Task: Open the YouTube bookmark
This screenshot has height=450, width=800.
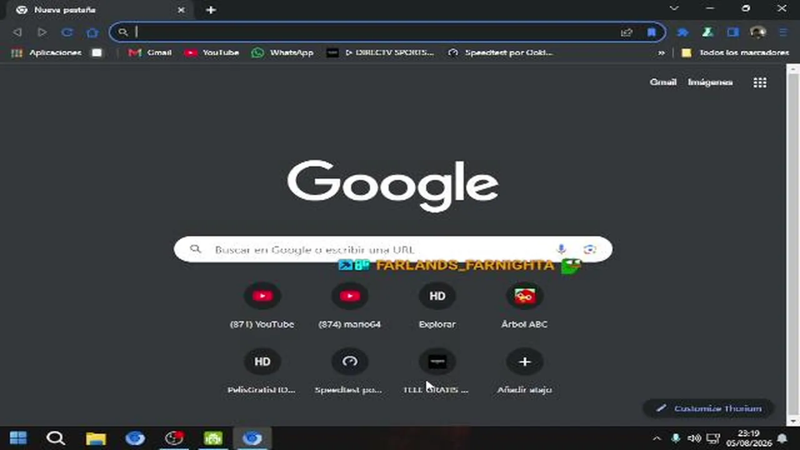Action: (x=212, y=52)
